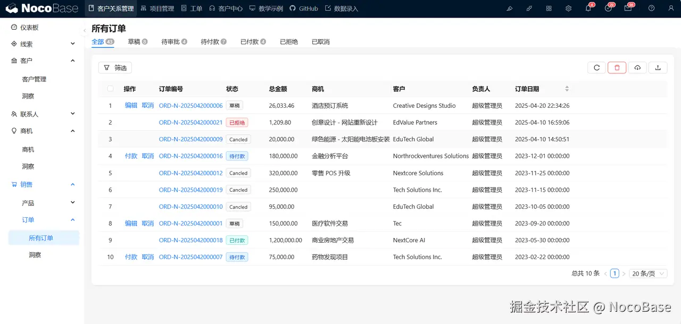Open the mail envelope icon
This screenshot has width=681, height=324.
pyautogui.click(x=628, y=8)
